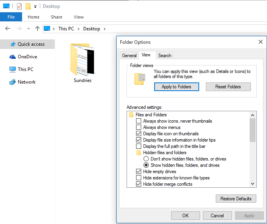Check Hide extensions for known file types
267x224 pixels.
[x=138, y=178]
